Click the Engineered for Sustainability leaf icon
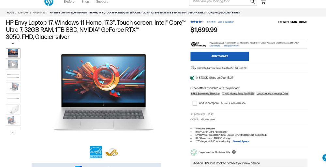The image size is (326, 167). pyautogui.click(x=194, y=152)
